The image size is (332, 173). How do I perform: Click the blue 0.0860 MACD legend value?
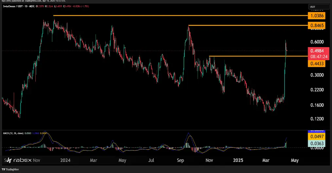coord(36,133)
